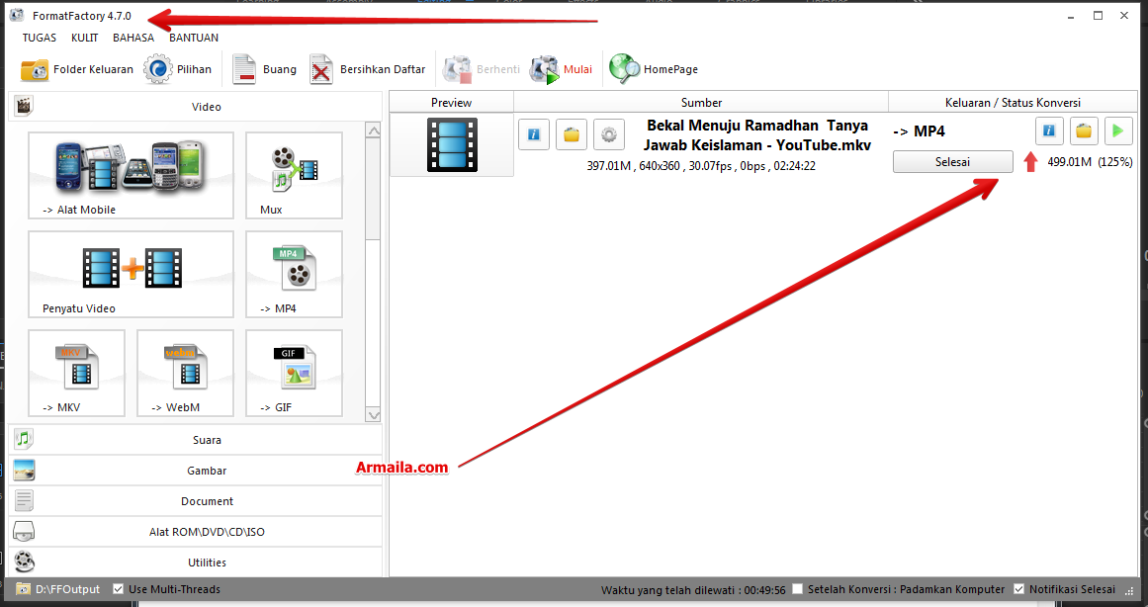
Task: Click the Waktu yang telah dilewati timer
Action: (693, 589)
